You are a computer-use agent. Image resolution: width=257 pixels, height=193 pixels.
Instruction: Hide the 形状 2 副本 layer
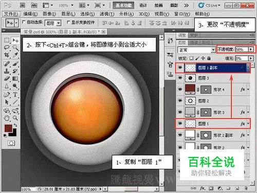[180, 135]
